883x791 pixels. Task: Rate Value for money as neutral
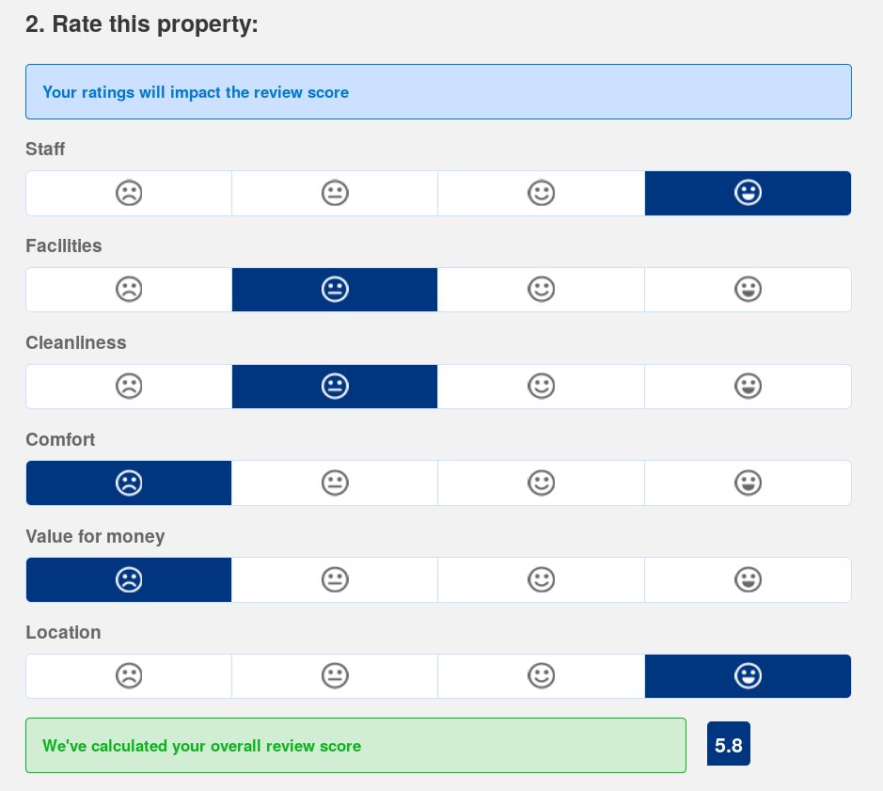[335, 580]
